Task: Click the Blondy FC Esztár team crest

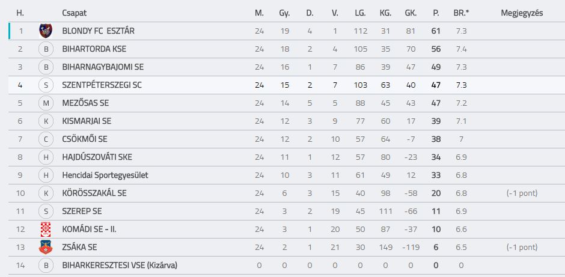Action: pyautogui.click(x=46, y=31)
